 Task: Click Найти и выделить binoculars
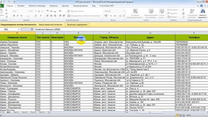tap(202, 14)
